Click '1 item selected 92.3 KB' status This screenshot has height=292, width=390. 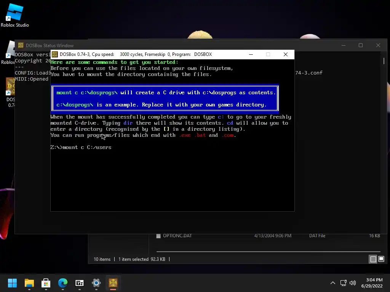(142, 259)
